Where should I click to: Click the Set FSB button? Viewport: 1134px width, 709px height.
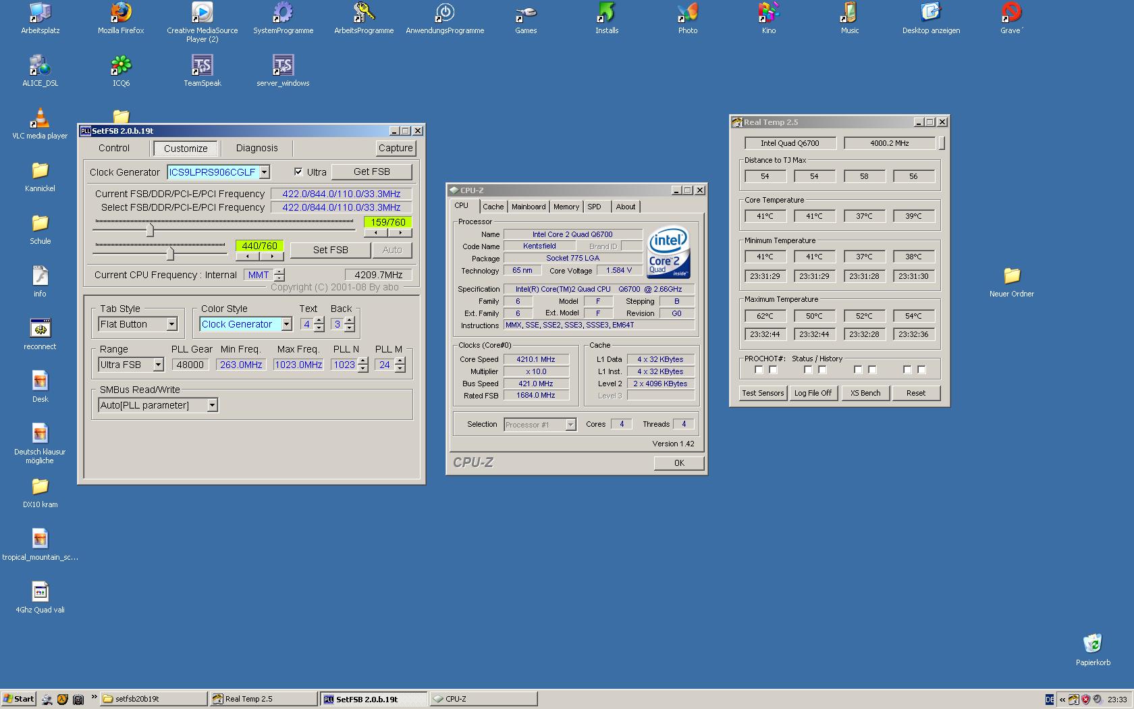[x=331, y=250]
